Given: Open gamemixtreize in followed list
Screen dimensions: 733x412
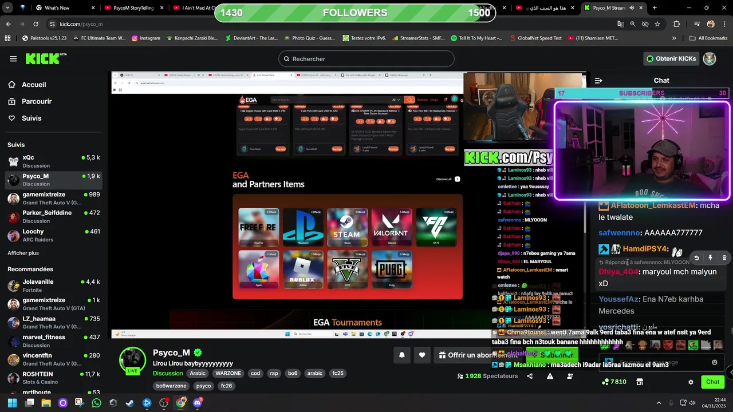Looking at the screenshot, I should [53, 199].
